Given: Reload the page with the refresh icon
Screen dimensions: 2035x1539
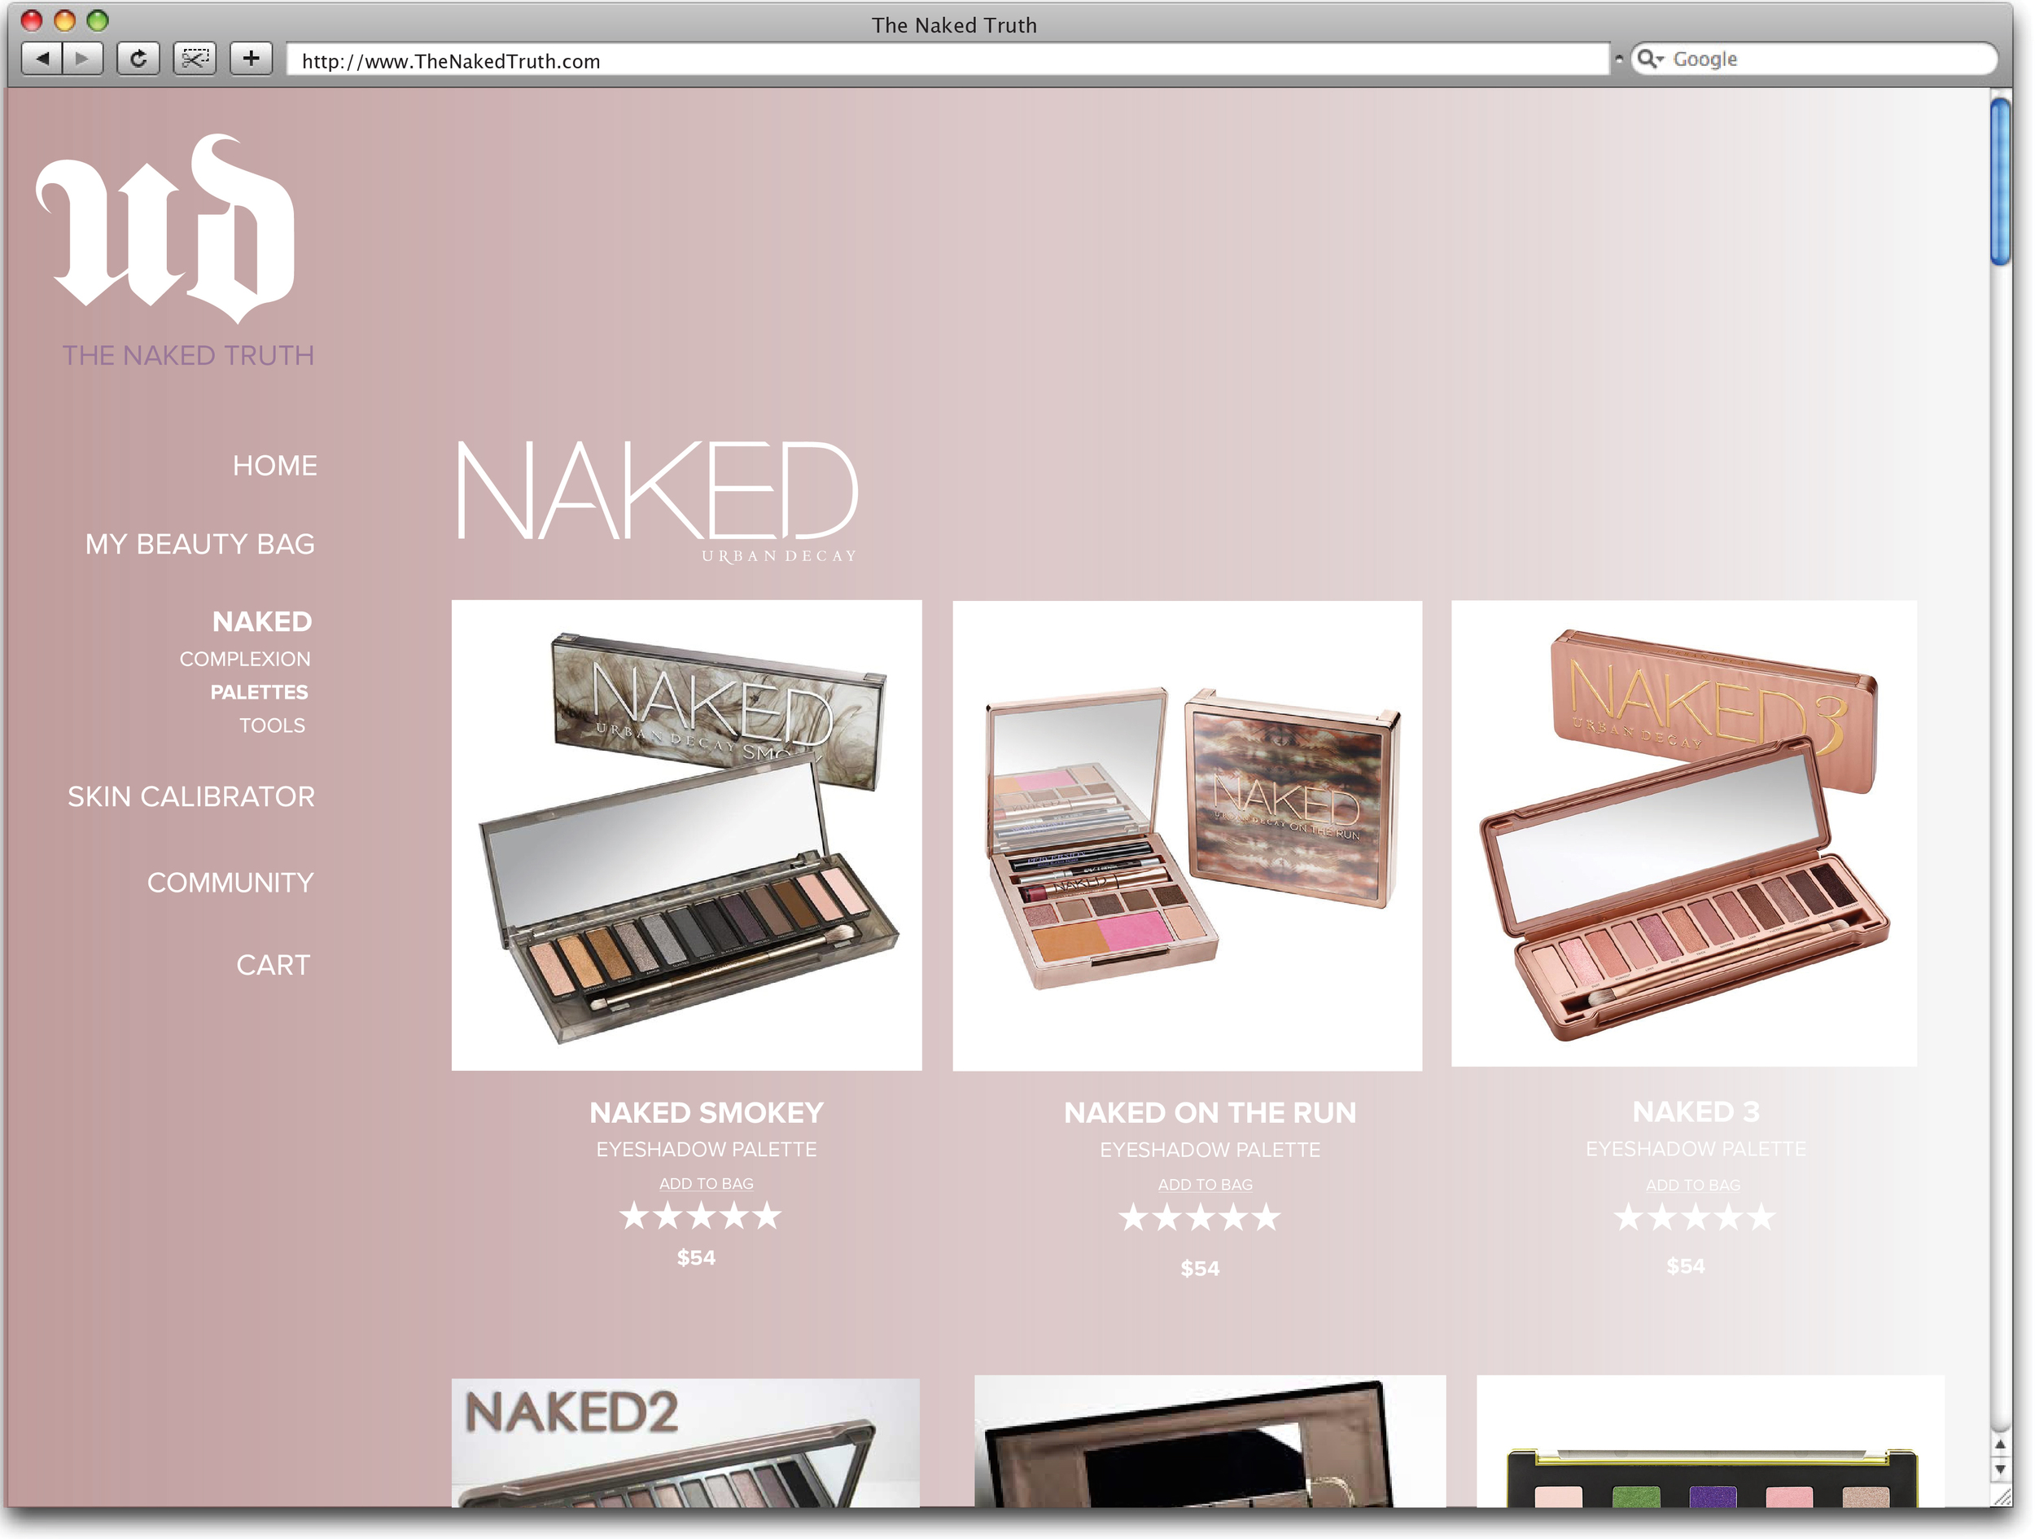Looking at the screenshot, I should pyautogui.click(x=138, y=59).
